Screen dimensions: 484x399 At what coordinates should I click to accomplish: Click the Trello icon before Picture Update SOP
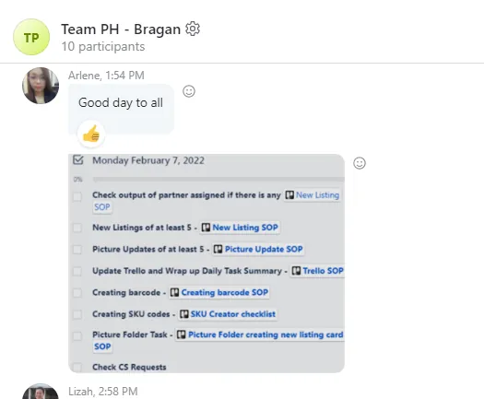[218, 249]
